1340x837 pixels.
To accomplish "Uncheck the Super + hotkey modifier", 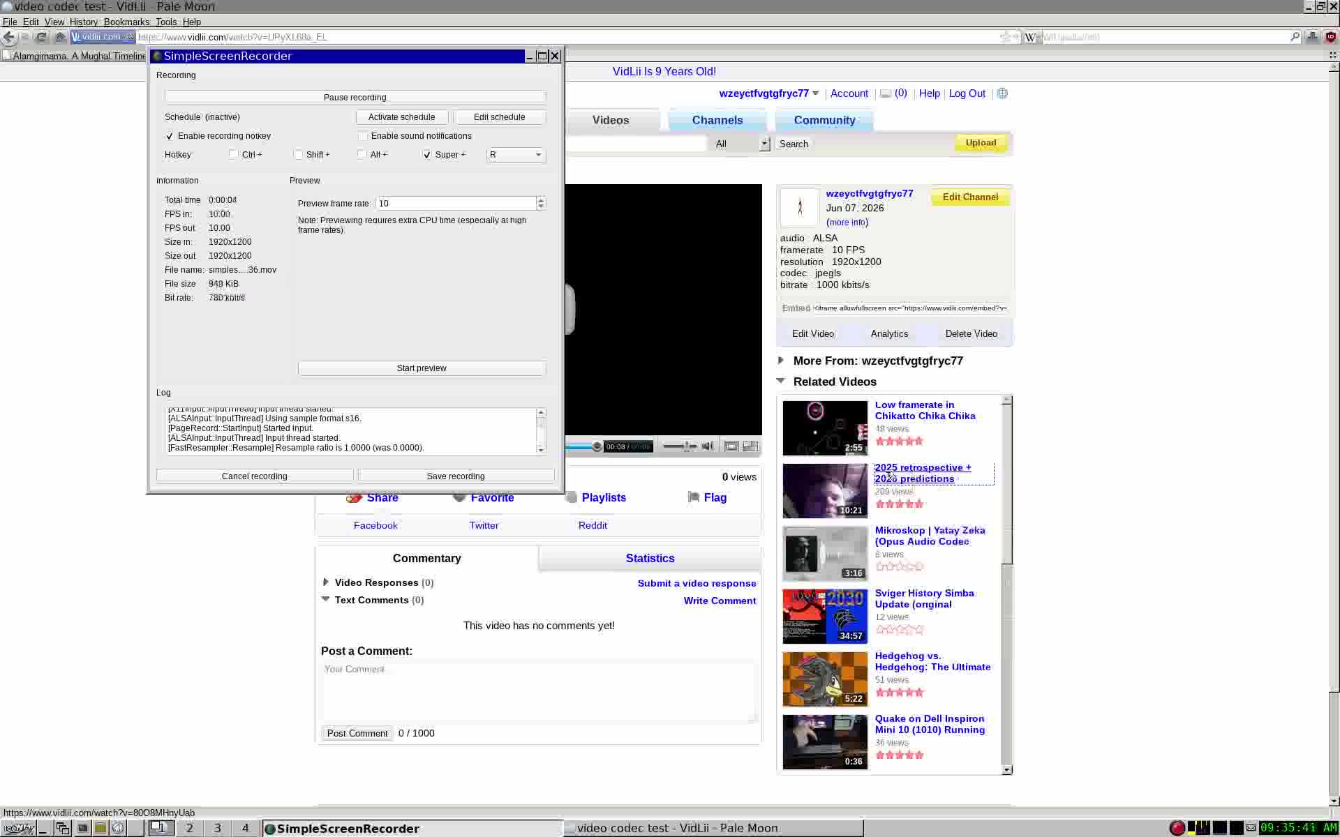I will pyautogui.click(x=427, y=154).
